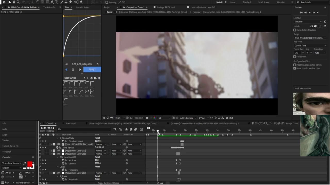Select the Small Screen workspace
The image size is (330, 185).
click(x=264, y=2)
